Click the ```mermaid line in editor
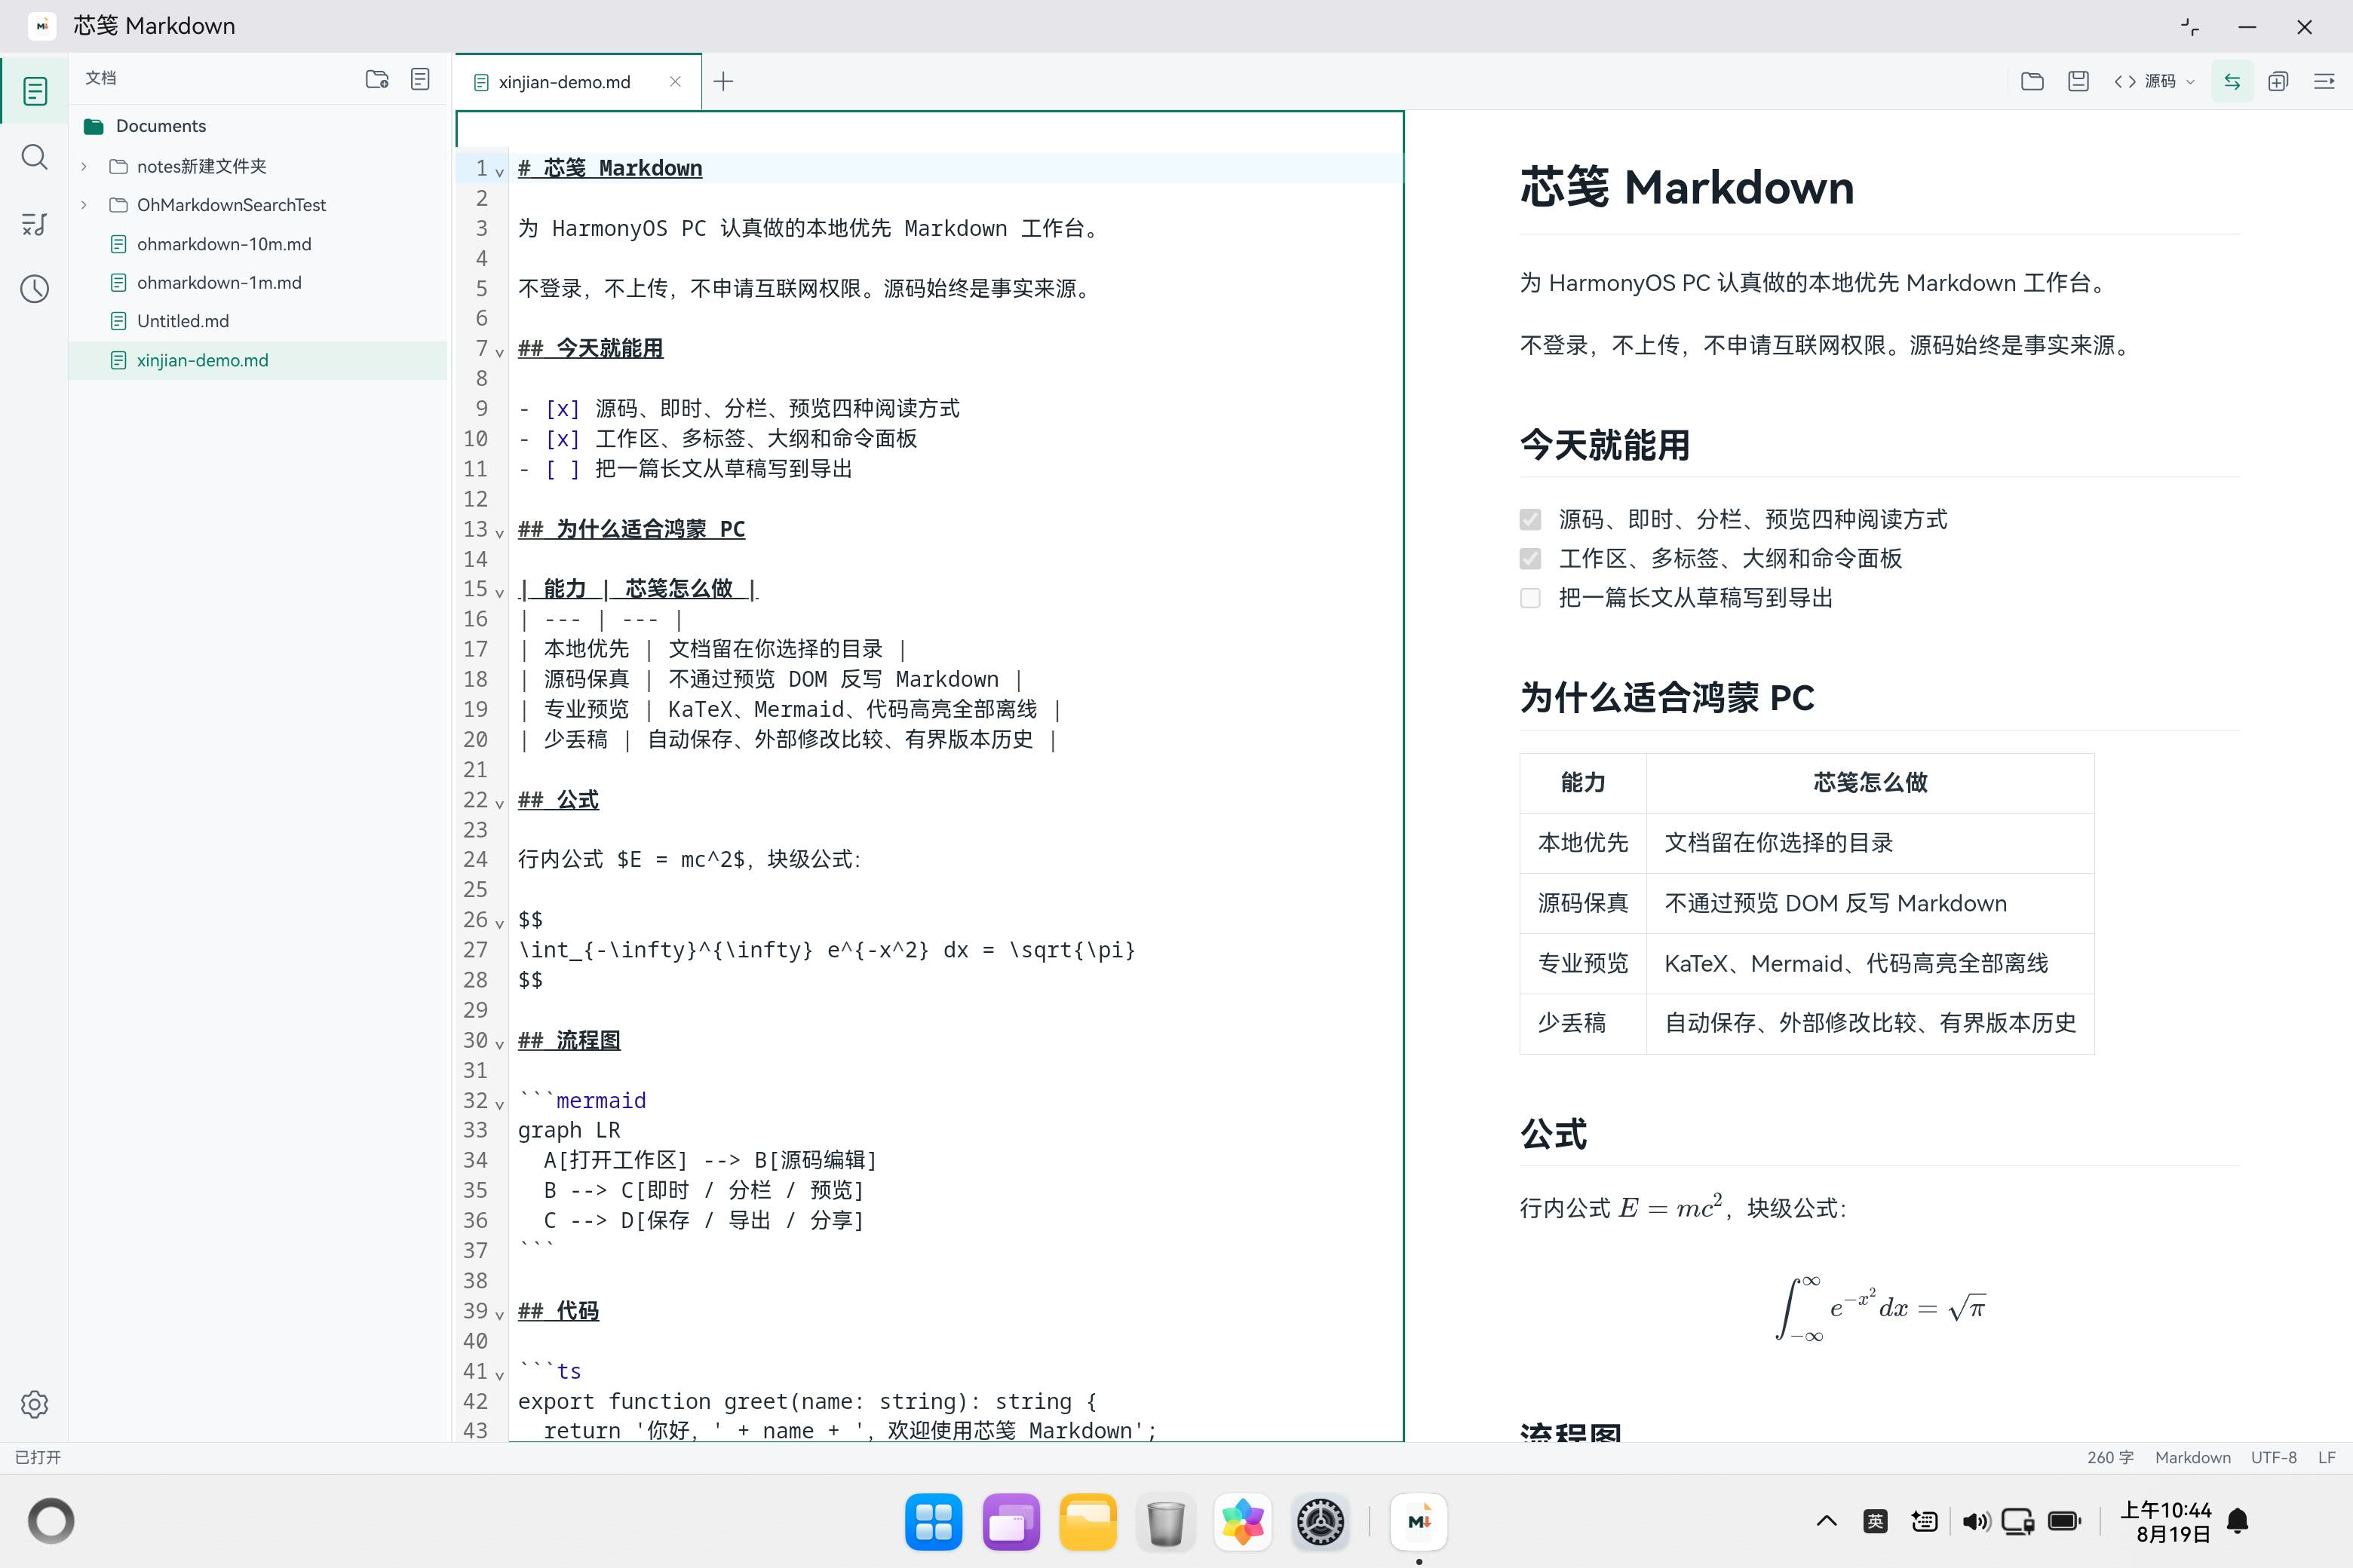Image resolution: width=2353 pixels, height=1568 pixels. pyautogui.click(x=582, y=1100)
